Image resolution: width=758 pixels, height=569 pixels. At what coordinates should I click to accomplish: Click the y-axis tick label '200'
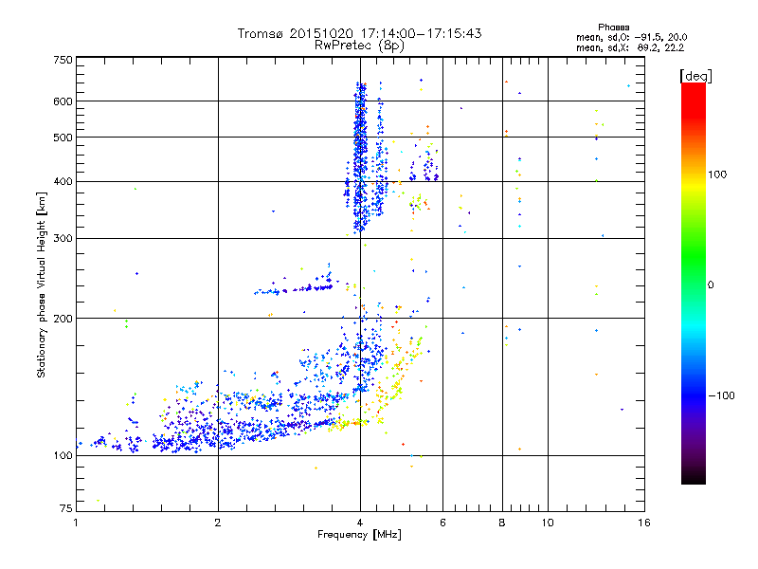(63, 319)
